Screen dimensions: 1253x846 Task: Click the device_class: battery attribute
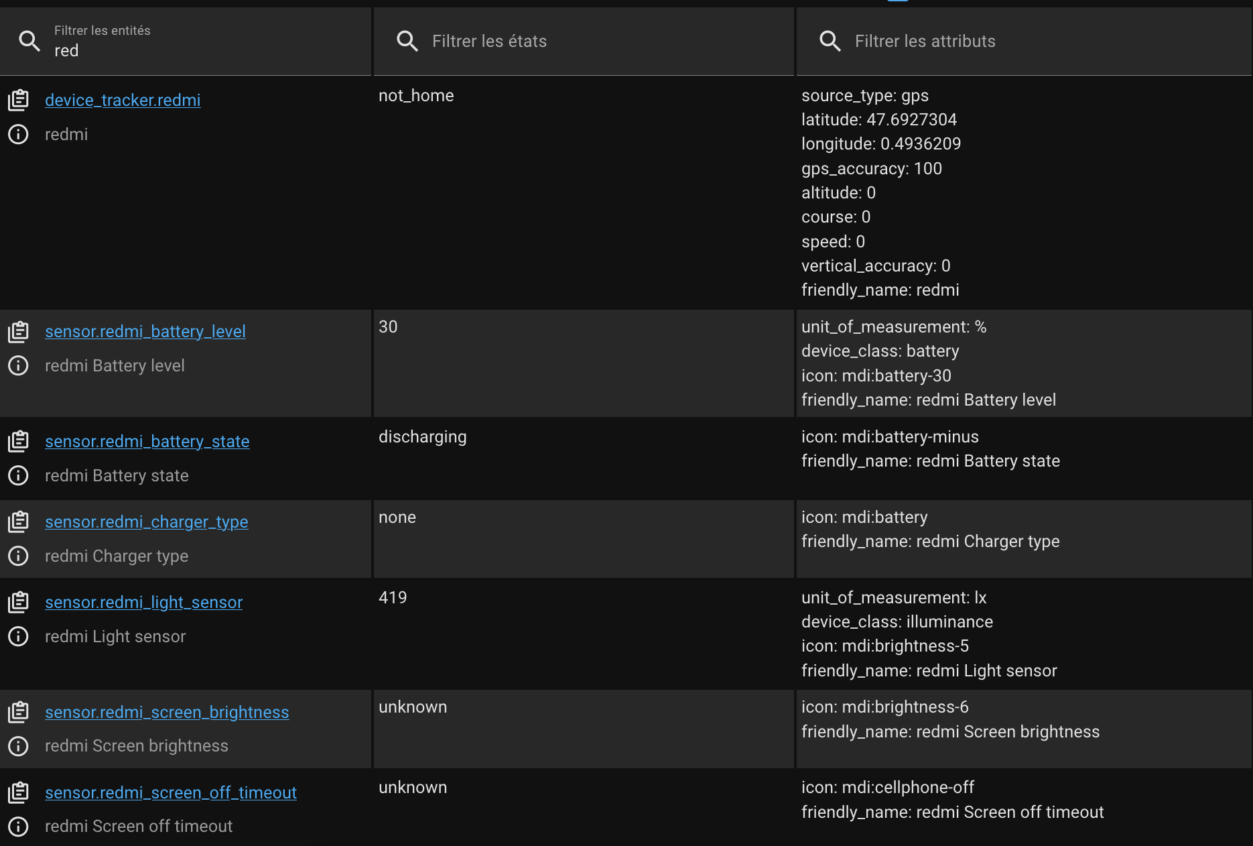click(x=880, y=351)
